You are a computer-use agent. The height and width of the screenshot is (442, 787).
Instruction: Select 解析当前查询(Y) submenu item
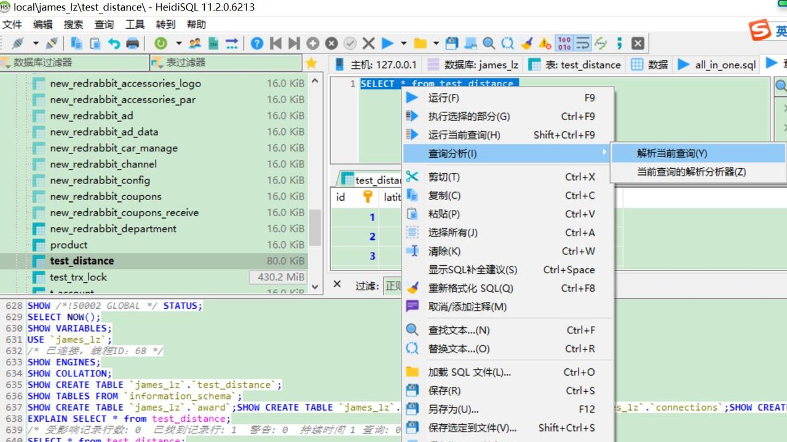click(671, 153)
